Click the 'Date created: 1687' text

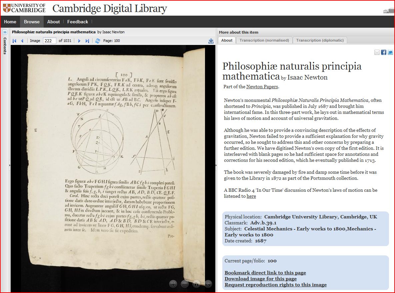coord(245,241)
